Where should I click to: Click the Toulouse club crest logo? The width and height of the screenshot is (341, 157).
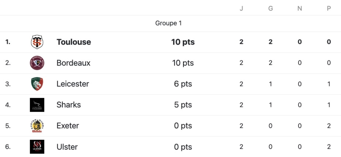pyautogui.click(x=37, y=42)
